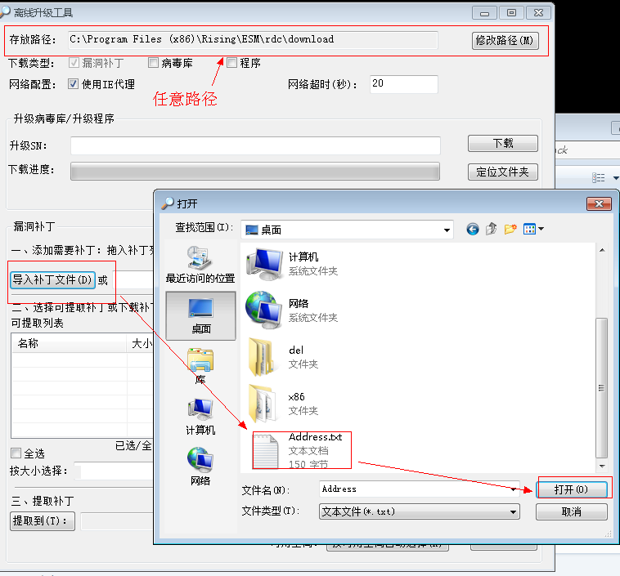Image resolution: width=620 pixels, height=576 pixels.
Task: Select the del folder
Action: (284, 357)
